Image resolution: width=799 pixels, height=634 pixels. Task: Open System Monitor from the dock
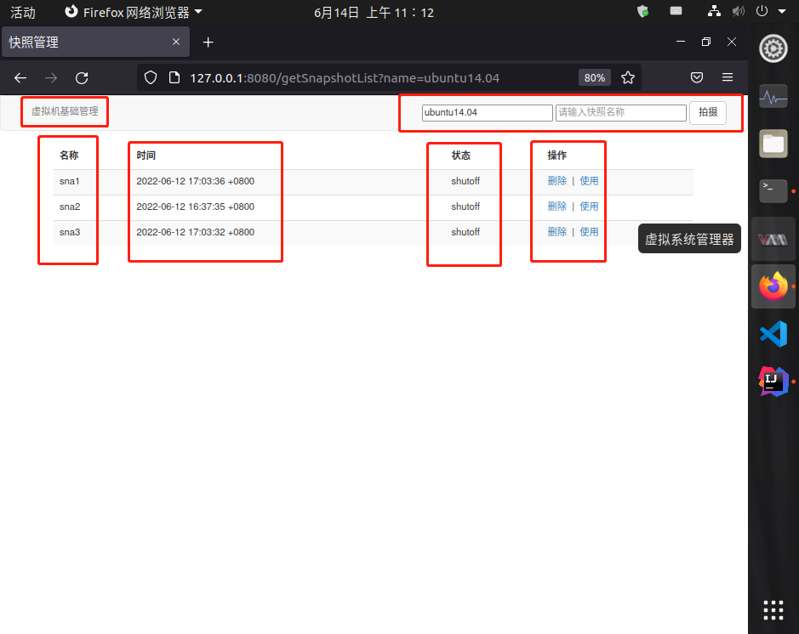[773, 96]
